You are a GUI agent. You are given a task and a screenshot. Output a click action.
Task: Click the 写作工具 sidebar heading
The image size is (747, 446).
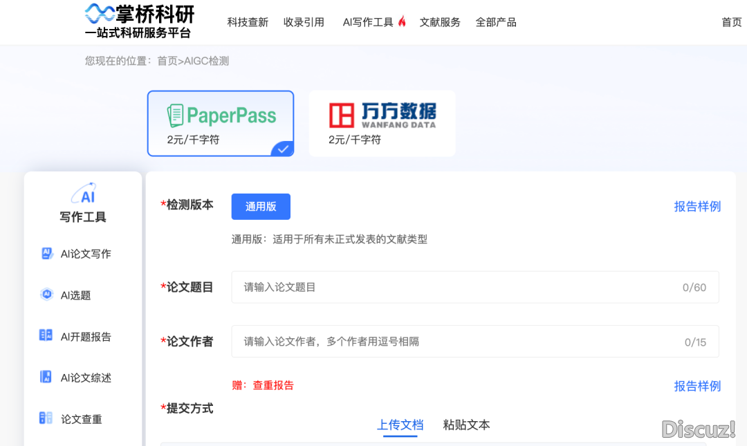click(83, 217)
